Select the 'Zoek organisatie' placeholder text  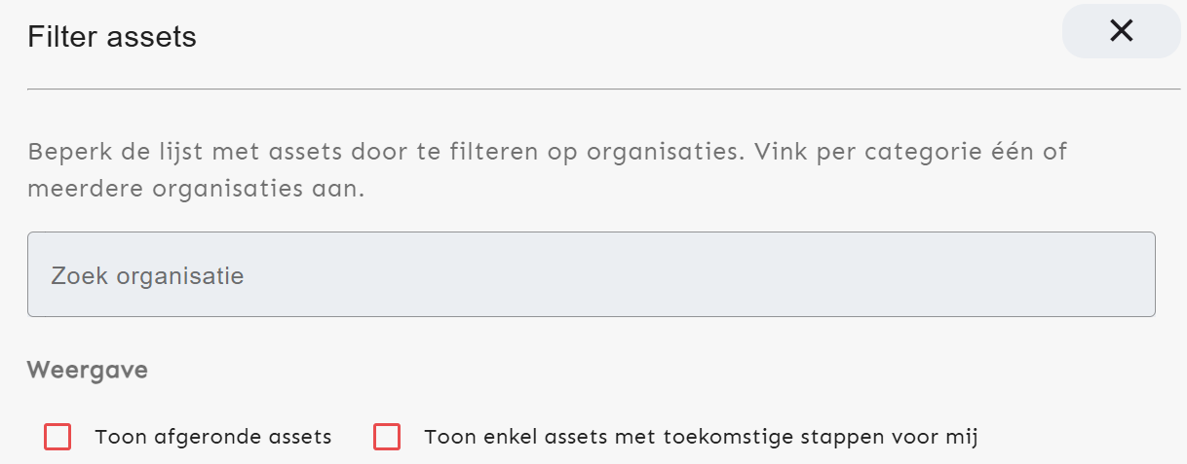[x=147, y=276]
